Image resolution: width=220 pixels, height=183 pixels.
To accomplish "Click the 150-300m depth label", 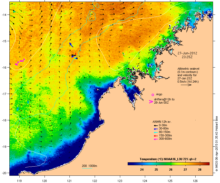I will click(x=165, y=135).
